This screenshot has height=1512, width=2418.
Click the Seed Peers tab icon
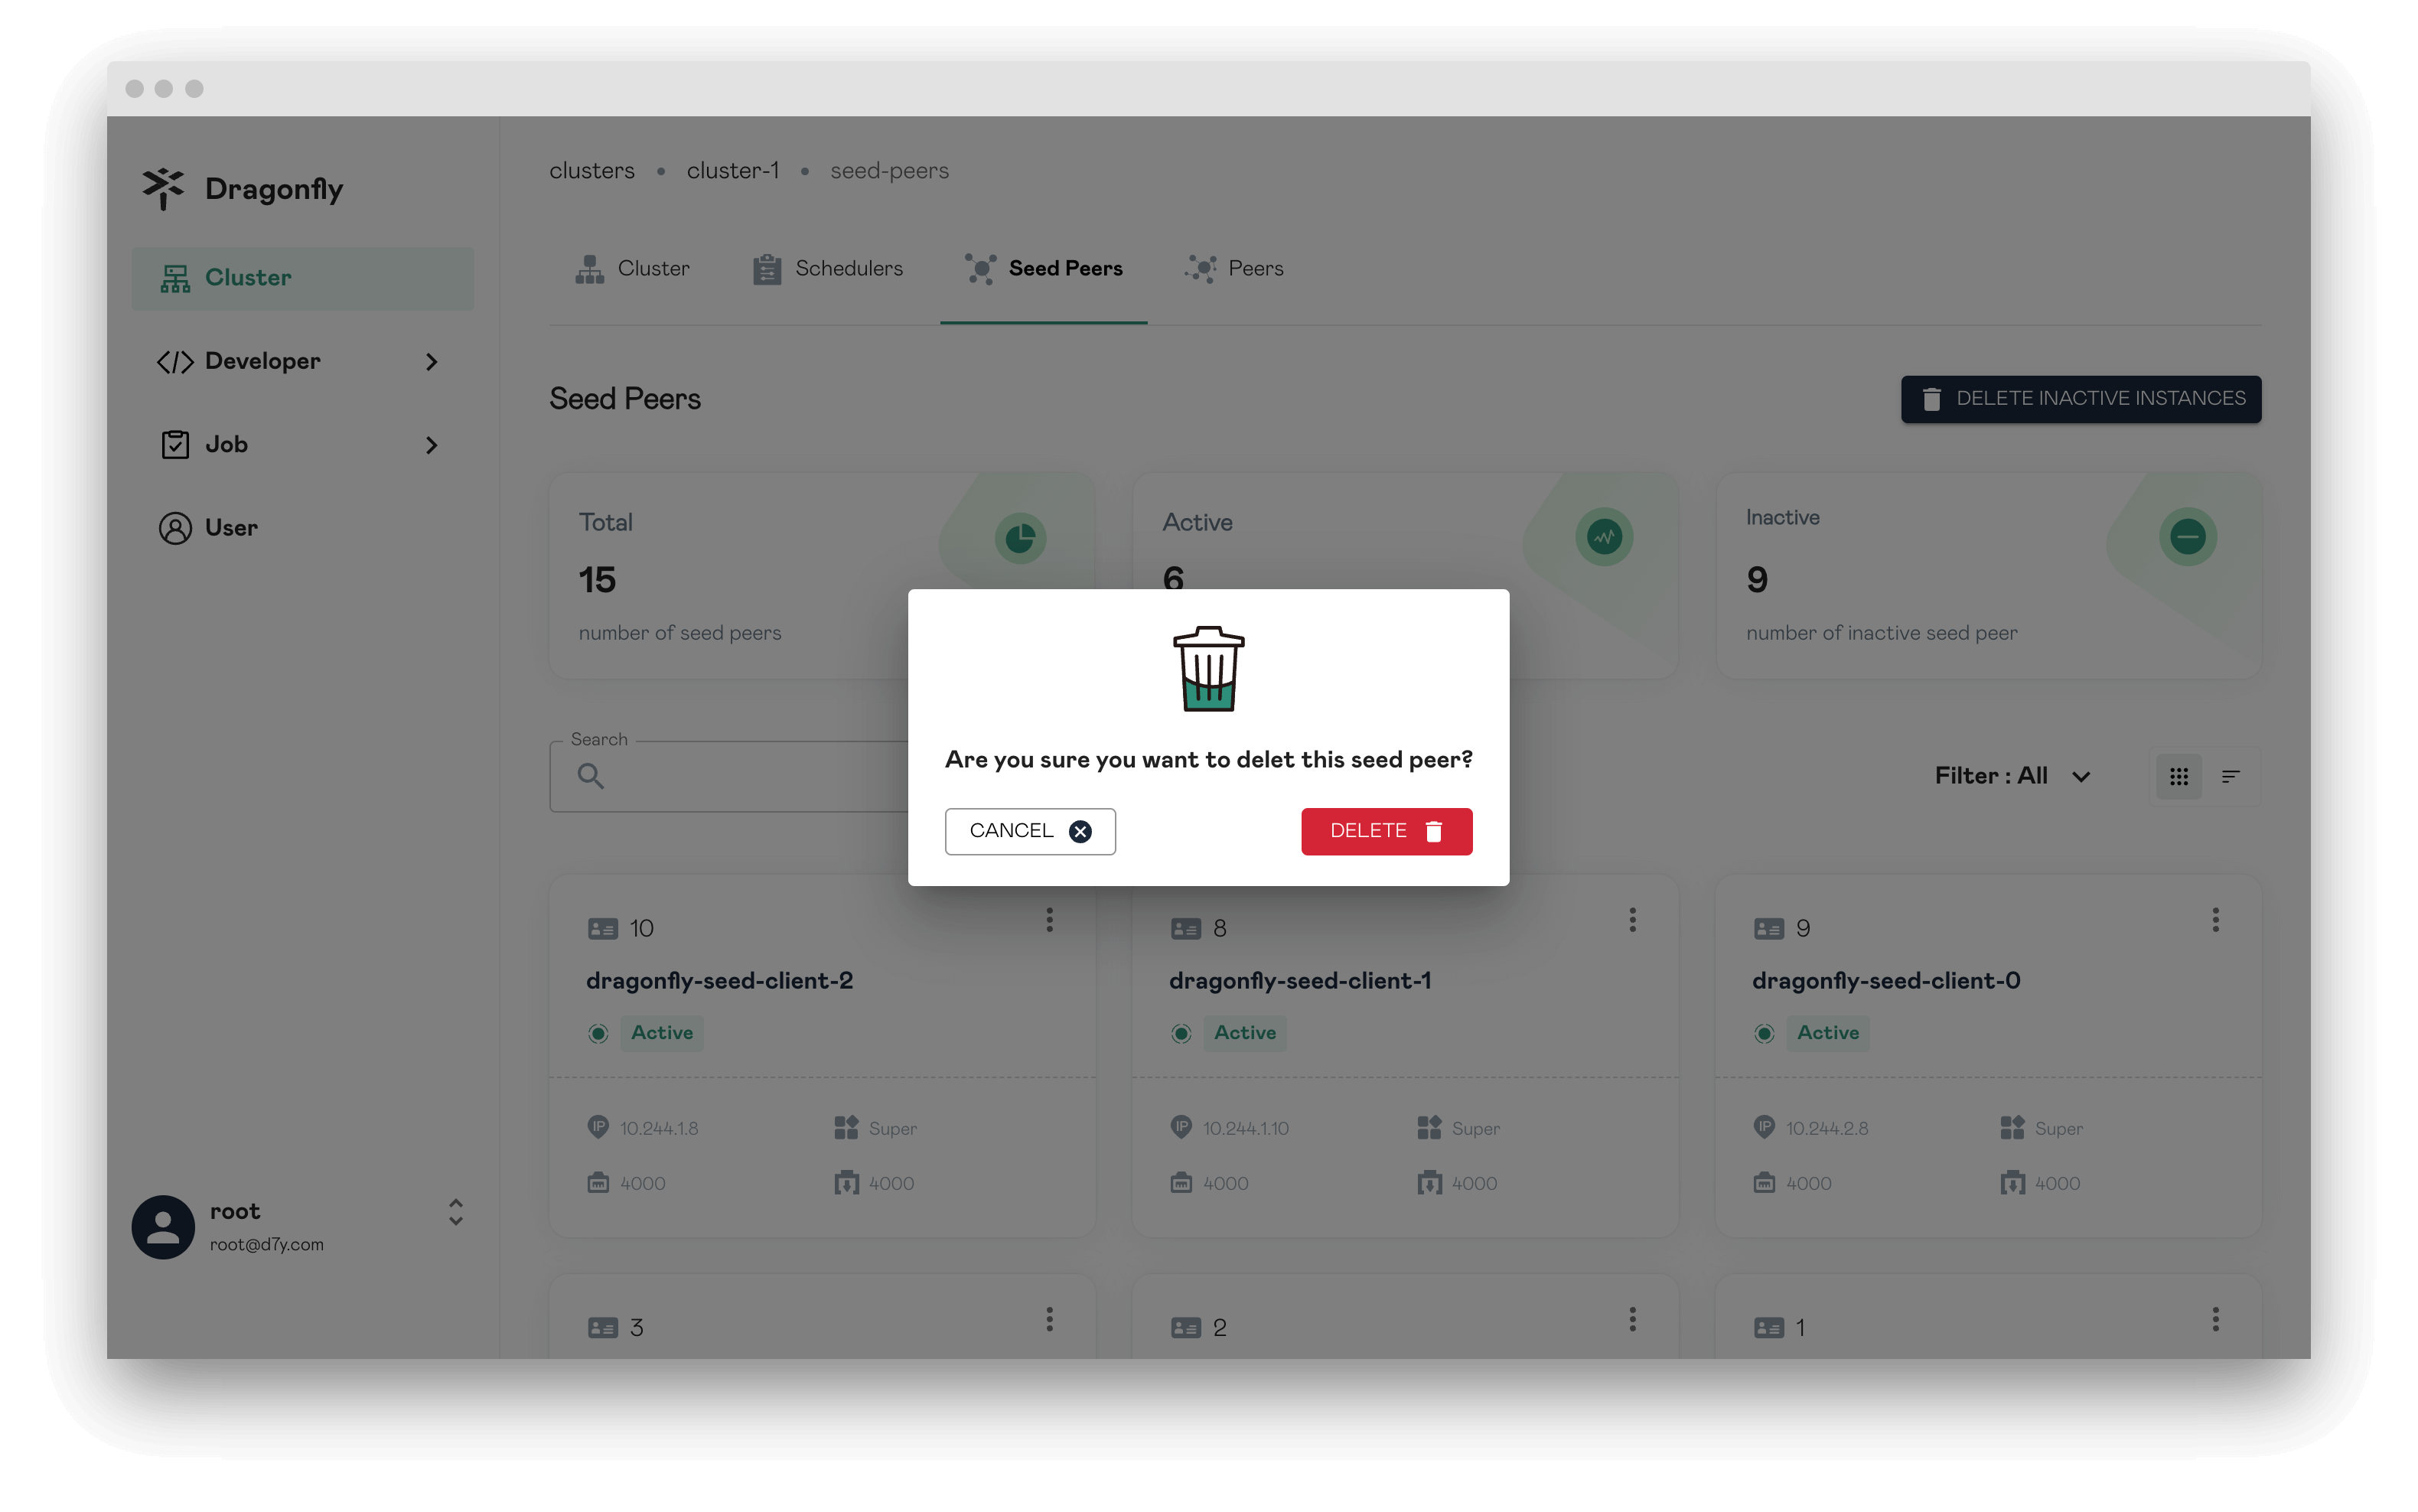pyautogui.click(x=979, y=270)
